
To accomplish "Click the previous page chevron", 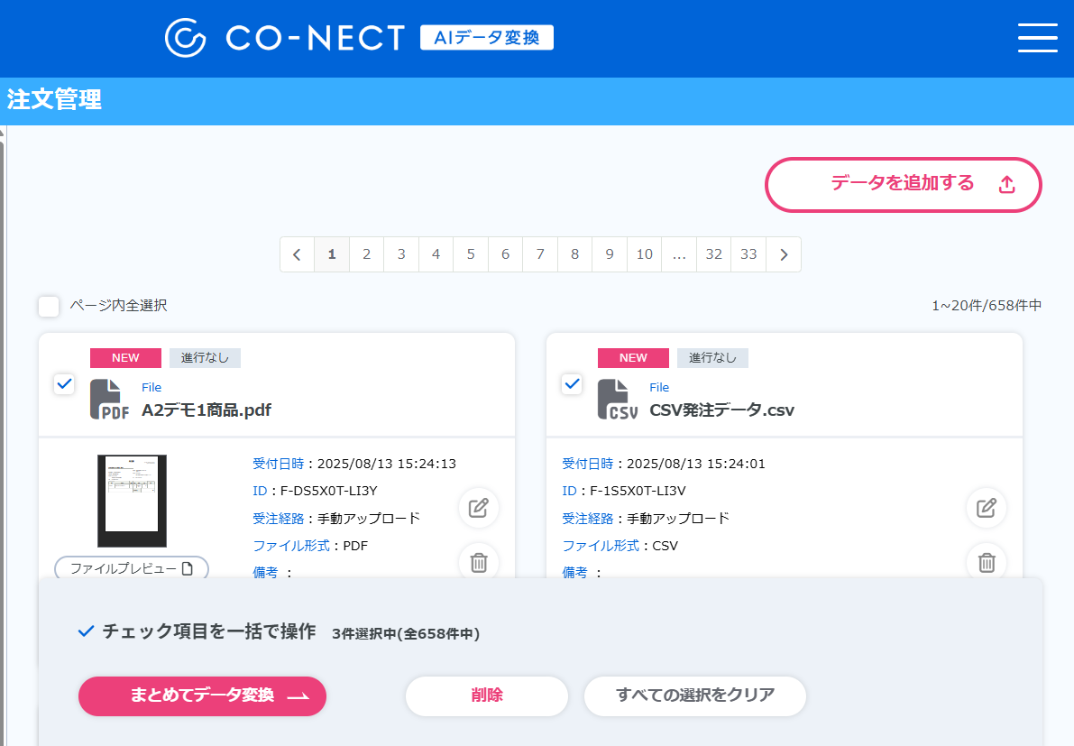I will tap(297, 253).
